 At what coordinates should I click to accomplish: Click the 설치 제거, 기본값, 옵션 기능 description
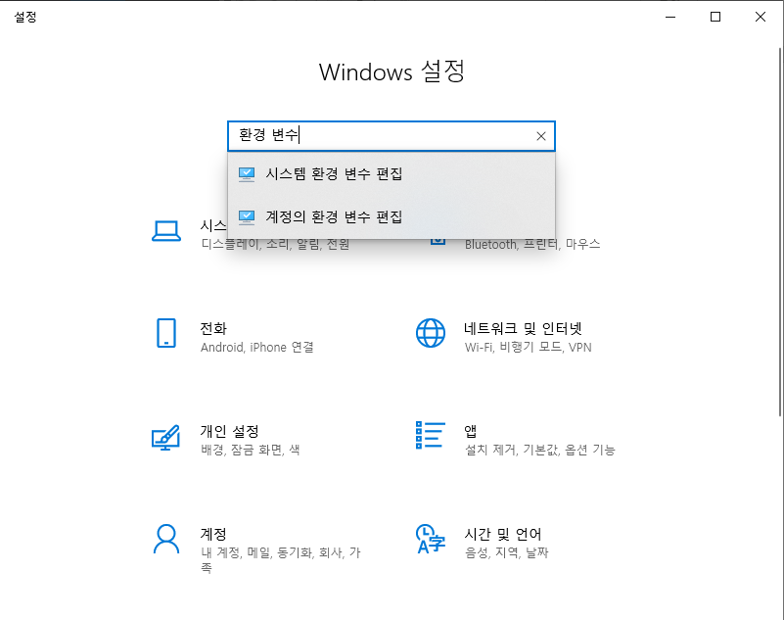click(540, 450)
